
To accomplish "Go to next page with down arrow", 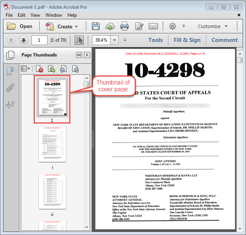I will (23, 40).
